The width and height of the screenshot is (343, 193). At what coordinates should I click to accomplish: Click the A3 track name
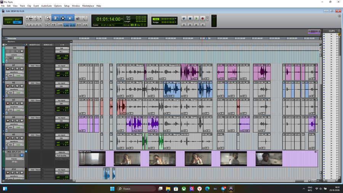tap(14, 100)
